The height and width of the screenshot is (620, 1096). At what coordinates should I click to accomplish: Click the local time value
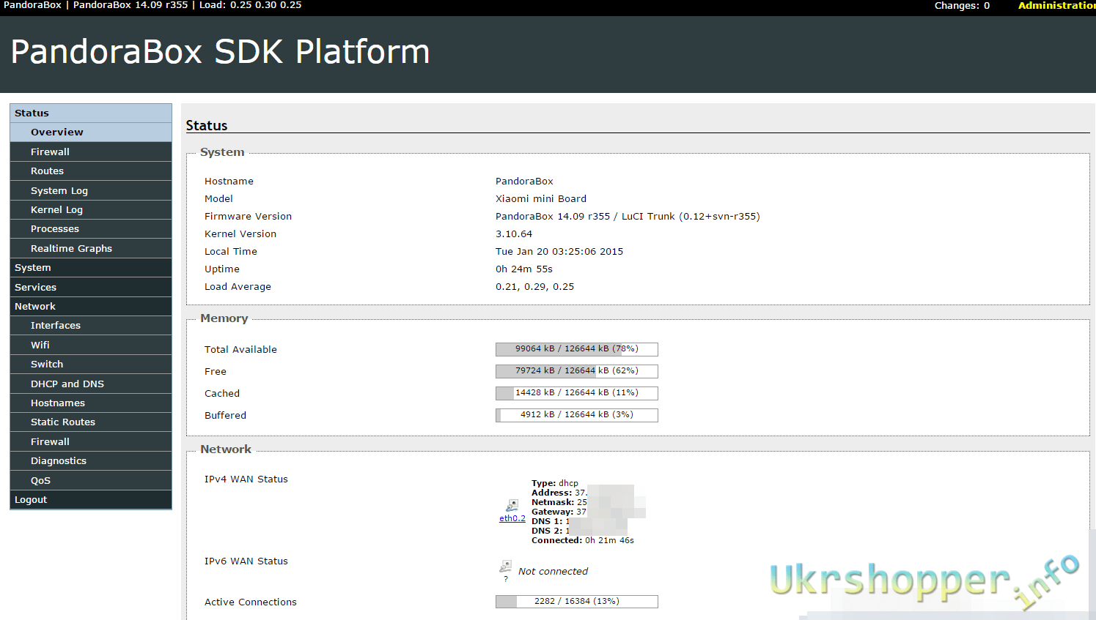(x=559, y=252)
